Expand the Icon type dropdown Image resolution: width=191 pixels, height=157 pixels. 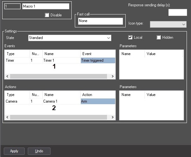click(x=168, y=25)
